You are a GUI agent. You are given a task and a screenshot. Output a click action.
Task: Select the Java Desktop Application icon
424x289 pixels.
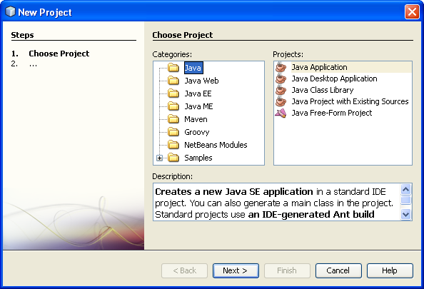click(281, 78)
